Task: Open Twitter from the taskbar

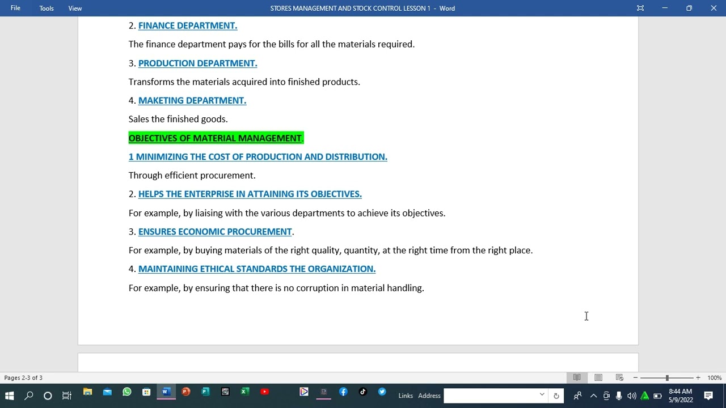Action: tap(382, 392)
